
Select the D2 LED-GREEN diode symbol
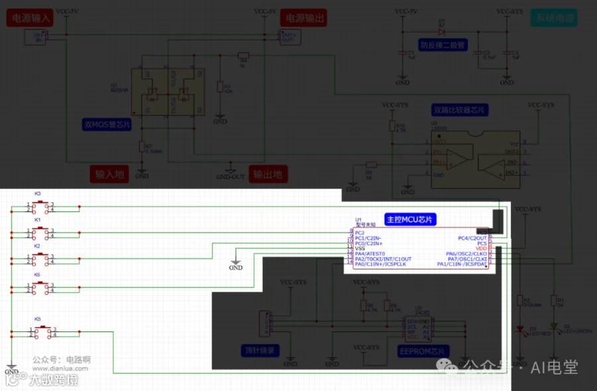pyautogui.click(x=554, y=327)
